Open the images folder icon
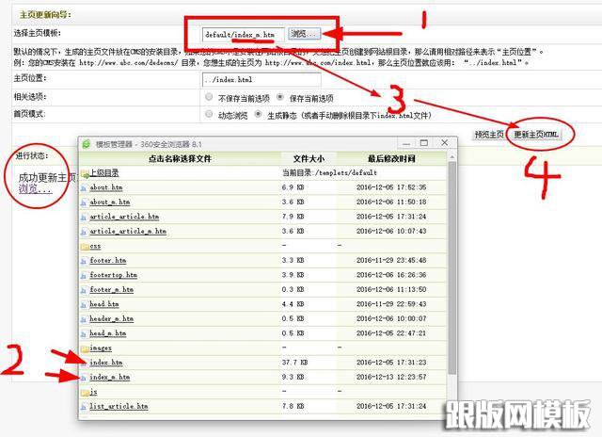The height and width of the screenshot is (437, 602). (x=84, y=348)
